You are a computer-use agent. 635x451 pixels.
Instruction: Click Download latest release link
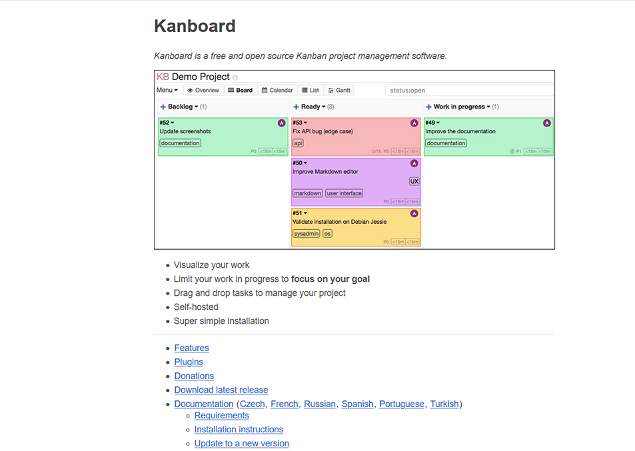(x=221, y=390)
